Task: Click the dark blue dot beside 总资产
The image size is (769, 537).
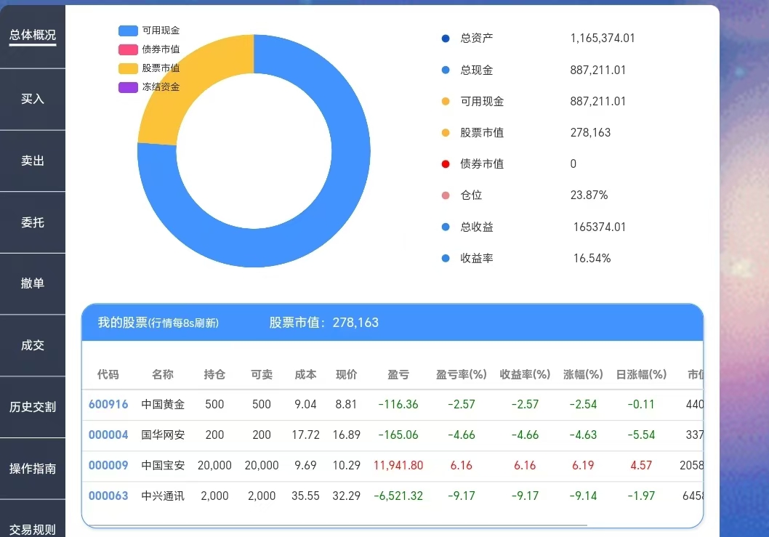Action: pyautogui.click(x=444, y=39)
